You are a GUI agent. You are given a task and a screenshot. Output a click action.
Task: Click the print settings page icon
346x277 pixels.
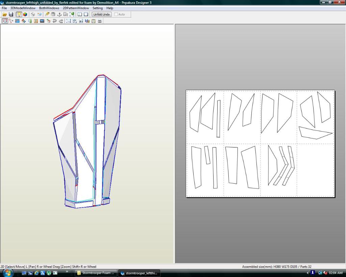tap(94, 21)
